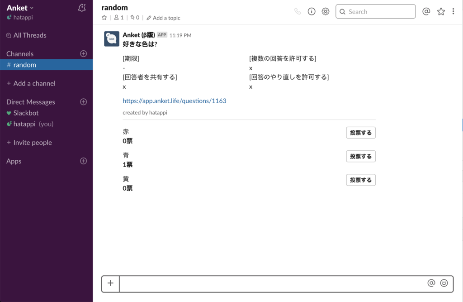Attach a file using the plus icon
Image resolution: width=463 pixels, height=302 pixels.
click(x=110, y=283)
